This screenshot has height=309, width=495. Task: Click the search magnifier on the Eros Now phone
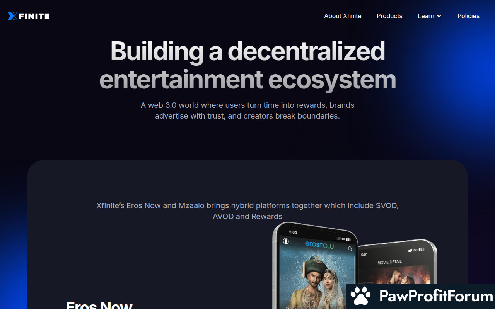click(x=350, y=249)
